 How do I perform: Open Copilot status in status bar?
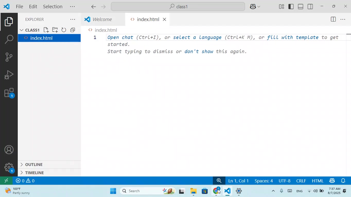pos(332,181)
